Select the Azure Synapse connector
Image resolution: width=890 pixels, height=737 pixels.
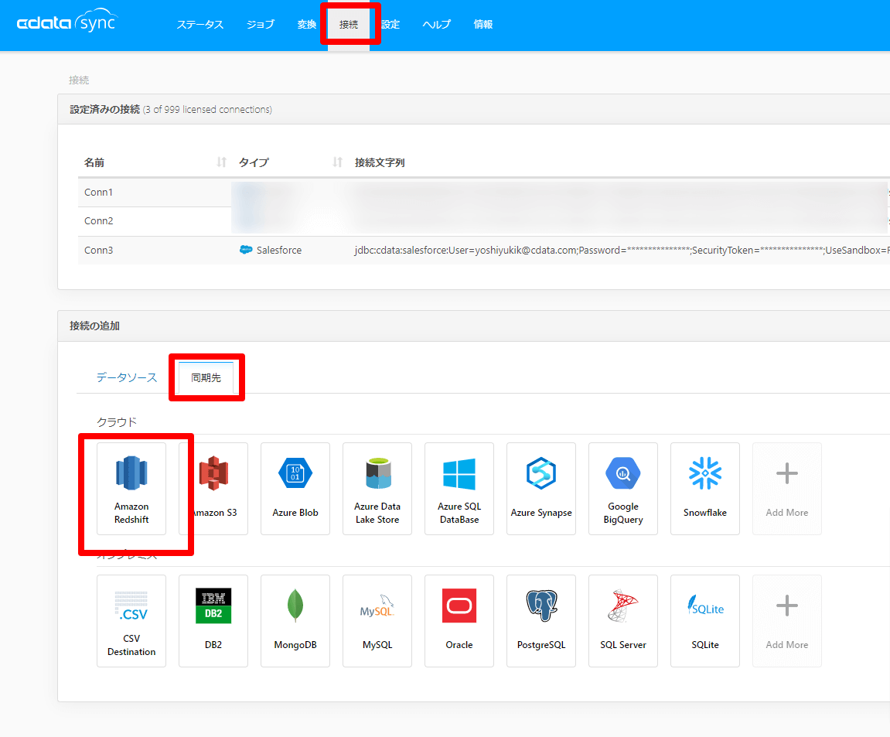tap(541, 488)
